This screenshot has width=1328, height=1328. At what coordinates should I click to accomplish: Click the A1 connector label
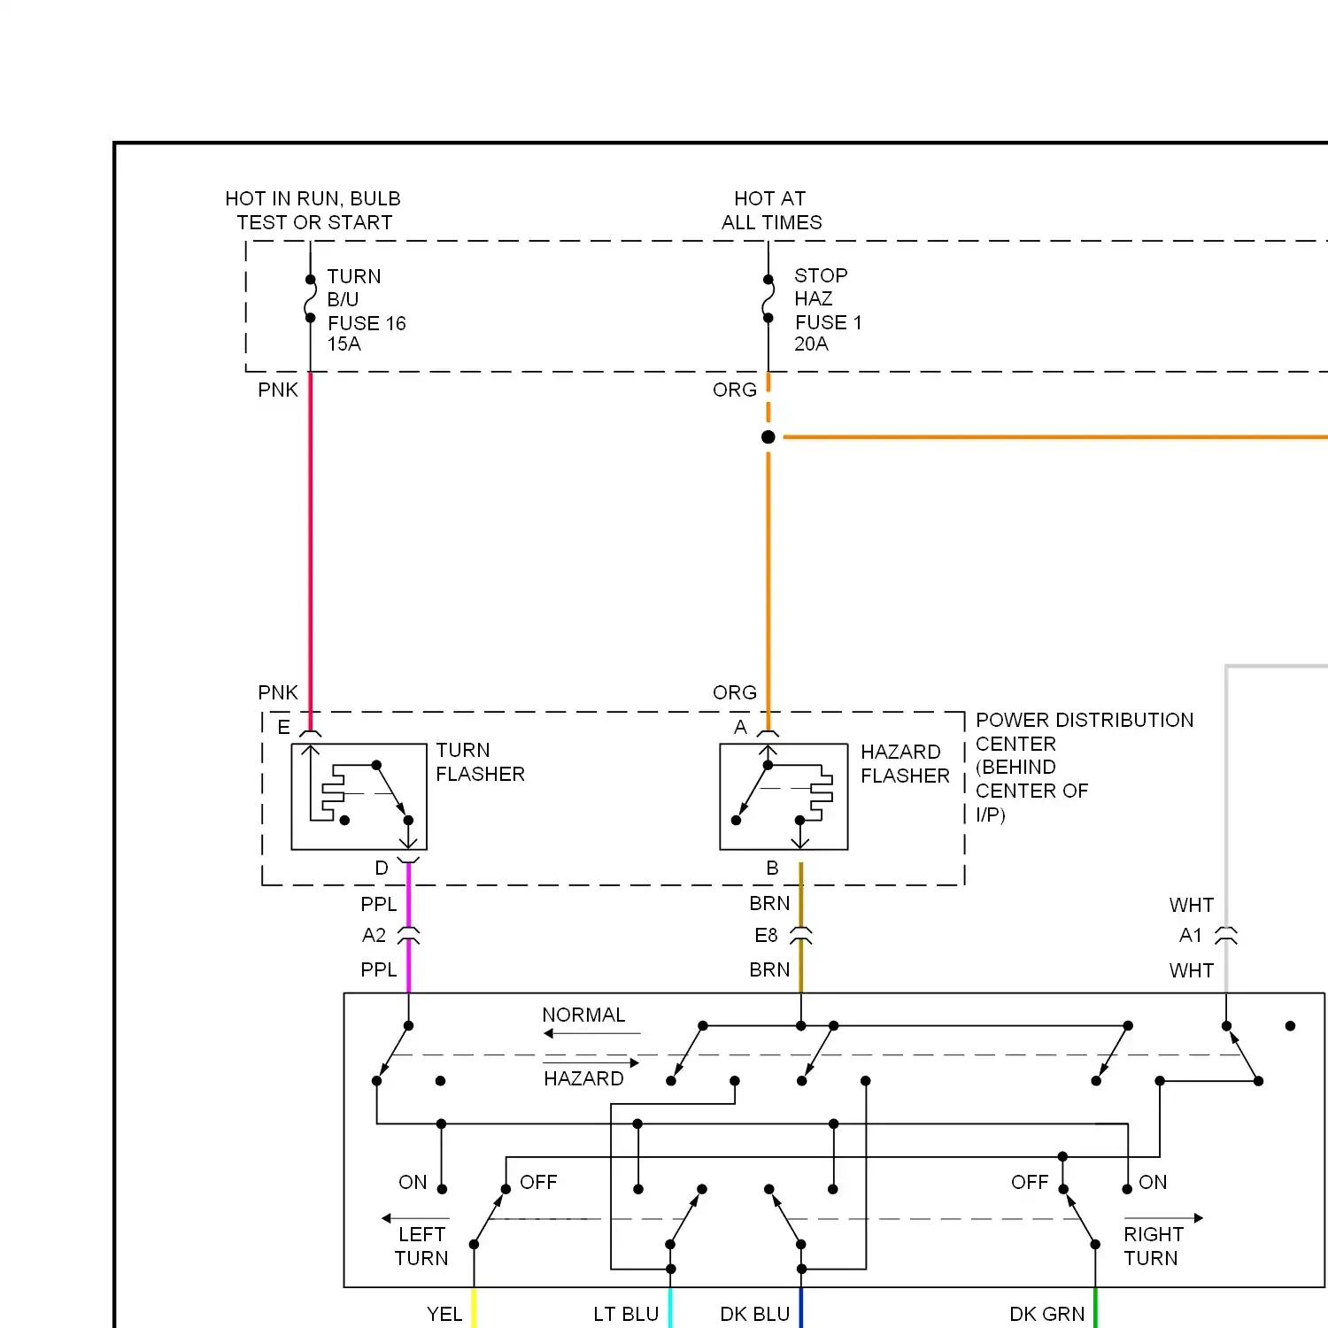[1191, 936]
